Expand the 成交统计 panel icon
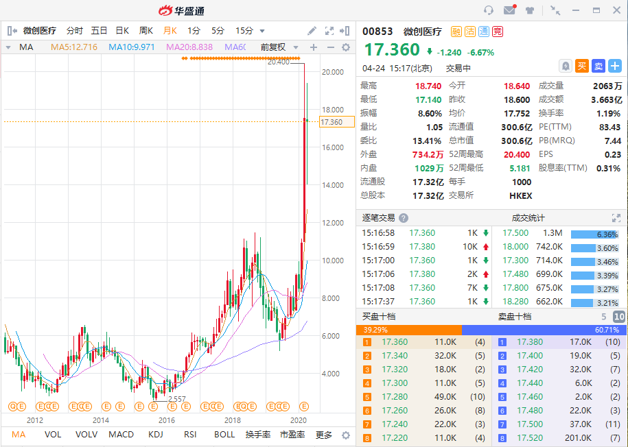 [x=616, y=218]
